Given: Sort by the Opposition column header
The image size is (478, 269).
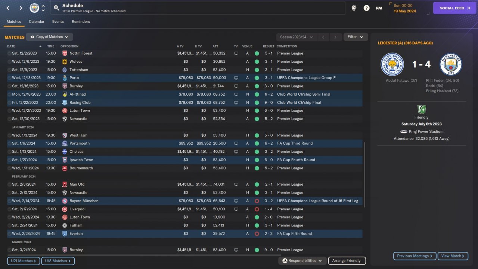Looking at the screenshot, I should pyautogui.click(x=69, y=46).
